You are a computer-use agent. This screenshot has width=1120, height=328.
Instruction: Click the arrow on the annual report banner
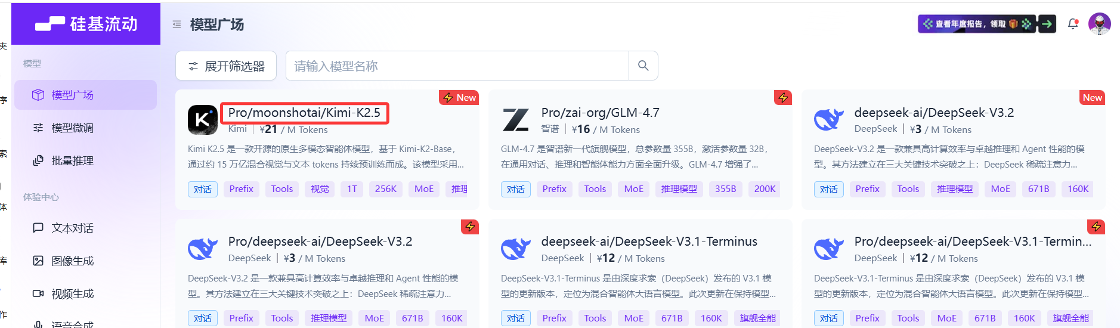coord(1047,24)
